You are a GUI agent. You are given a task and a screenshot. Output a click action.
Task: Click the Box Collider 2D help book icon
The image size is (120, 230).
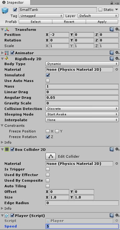pyautogui.click(x=112, y=150)
